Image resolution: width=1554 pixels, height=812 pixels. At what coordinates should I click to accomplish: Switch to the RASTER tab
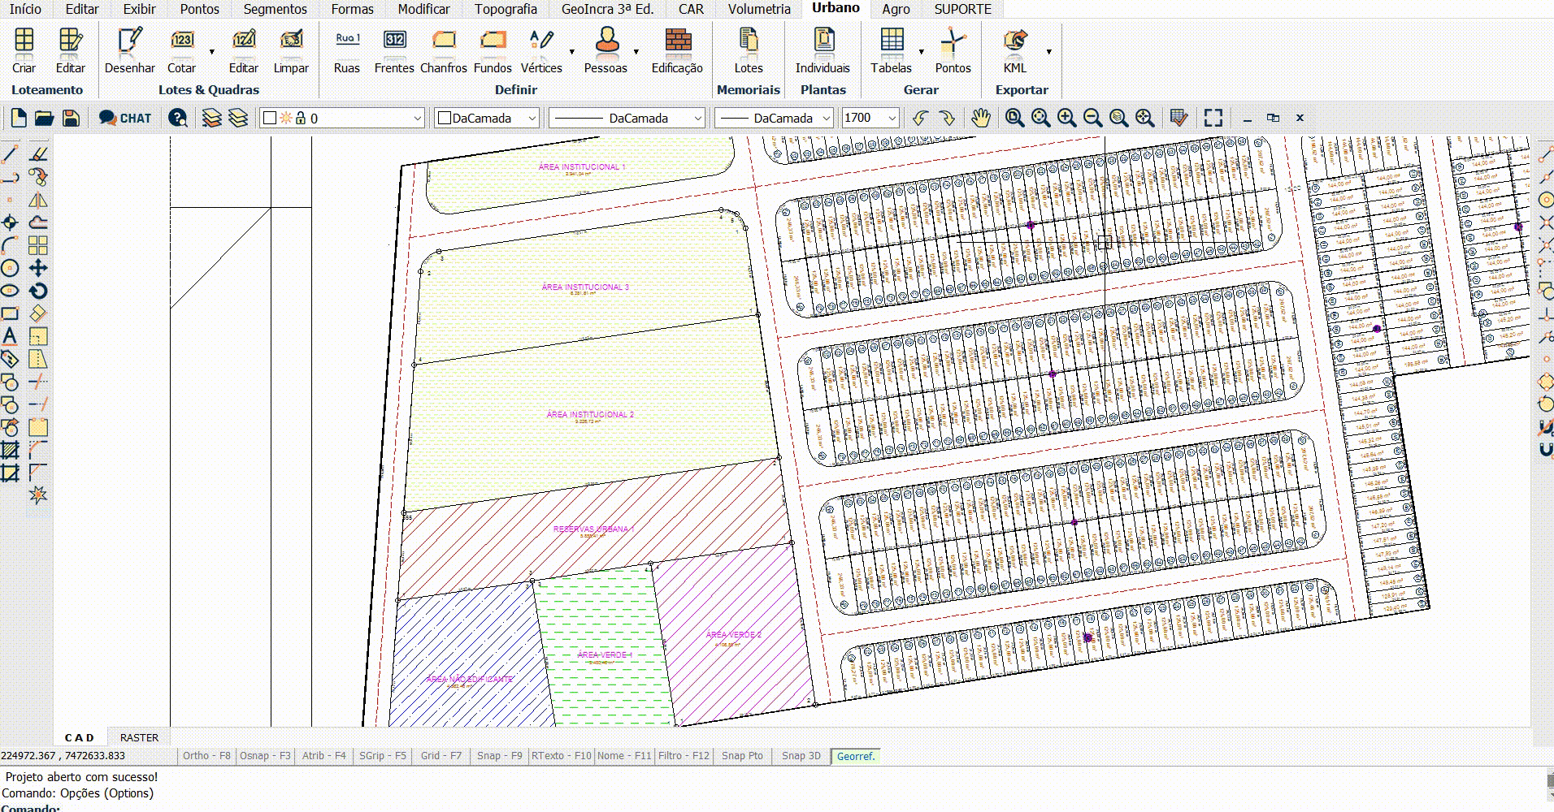coord(139,737)
